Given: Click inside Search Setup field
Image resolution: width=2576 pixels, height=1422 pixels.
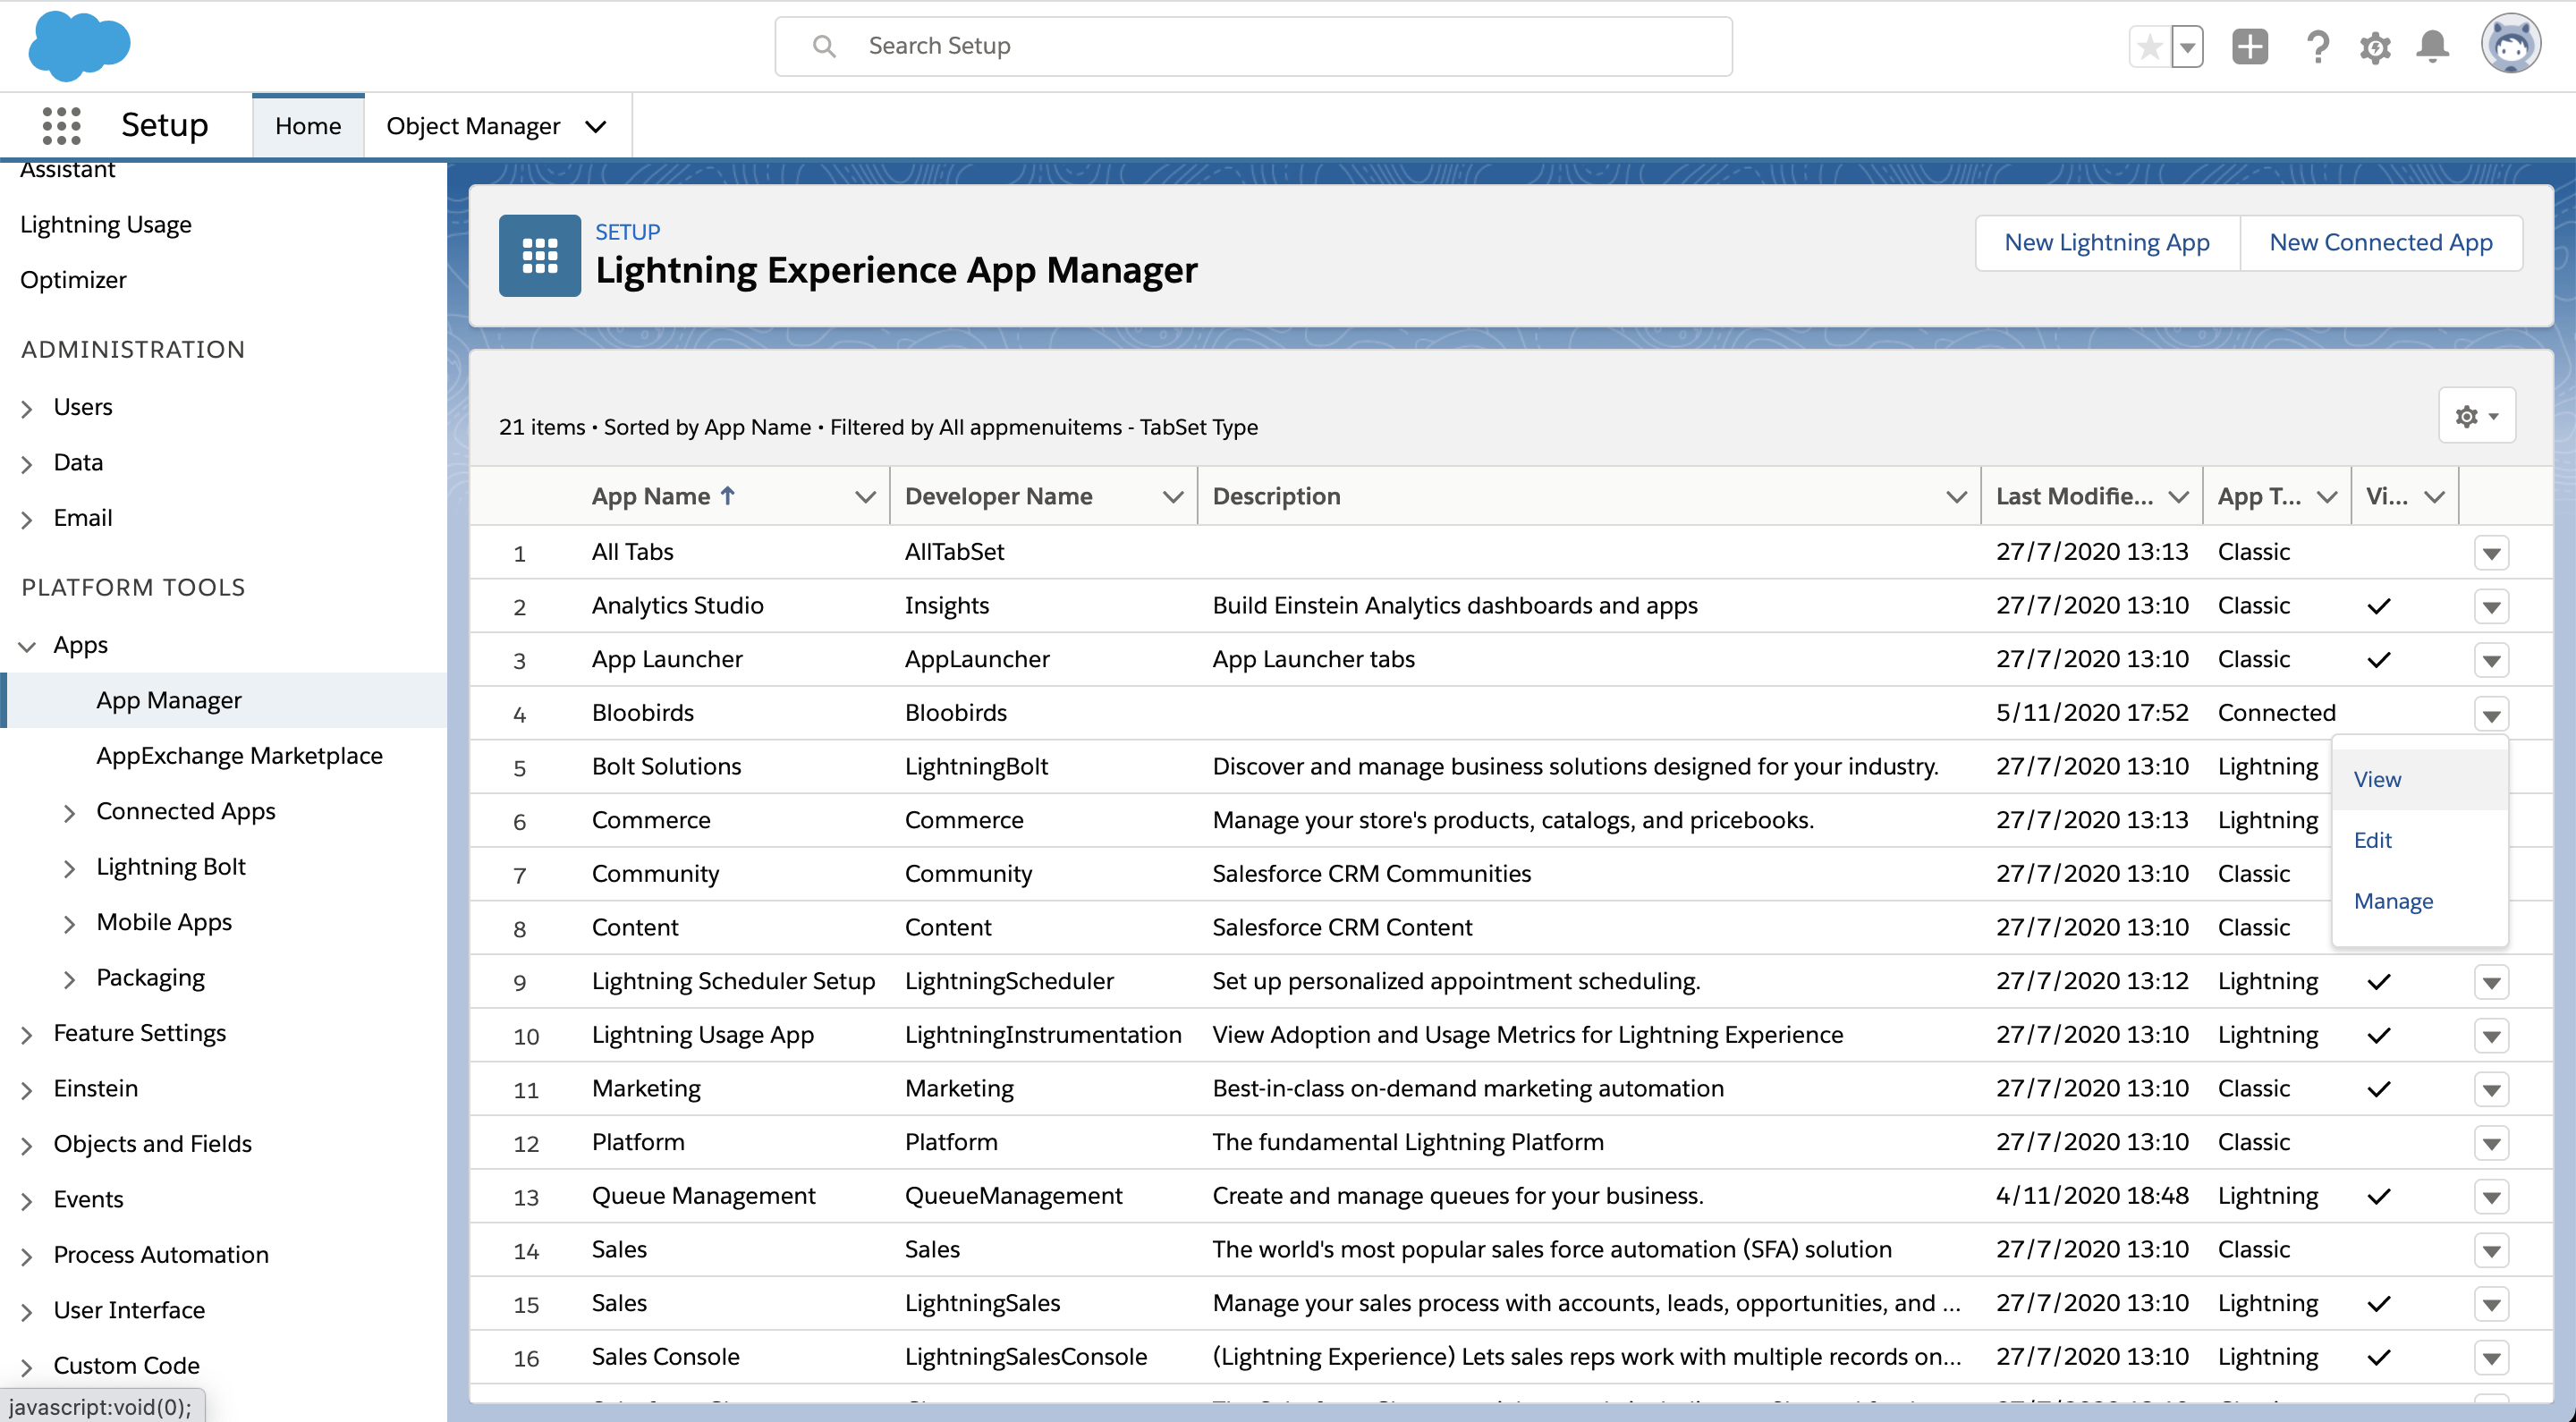Looking at the screenshot, I should [1253, 46].
